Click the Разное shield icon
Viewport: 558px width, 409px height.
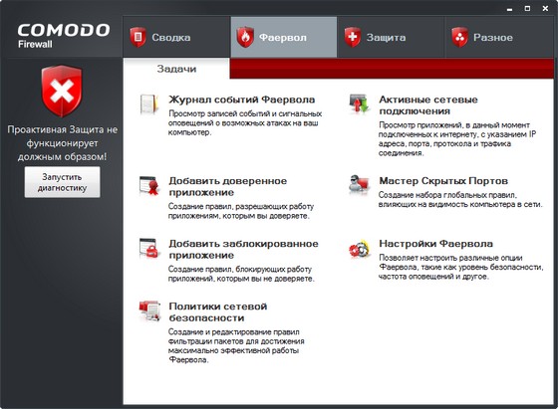click(x=459, y=37)
